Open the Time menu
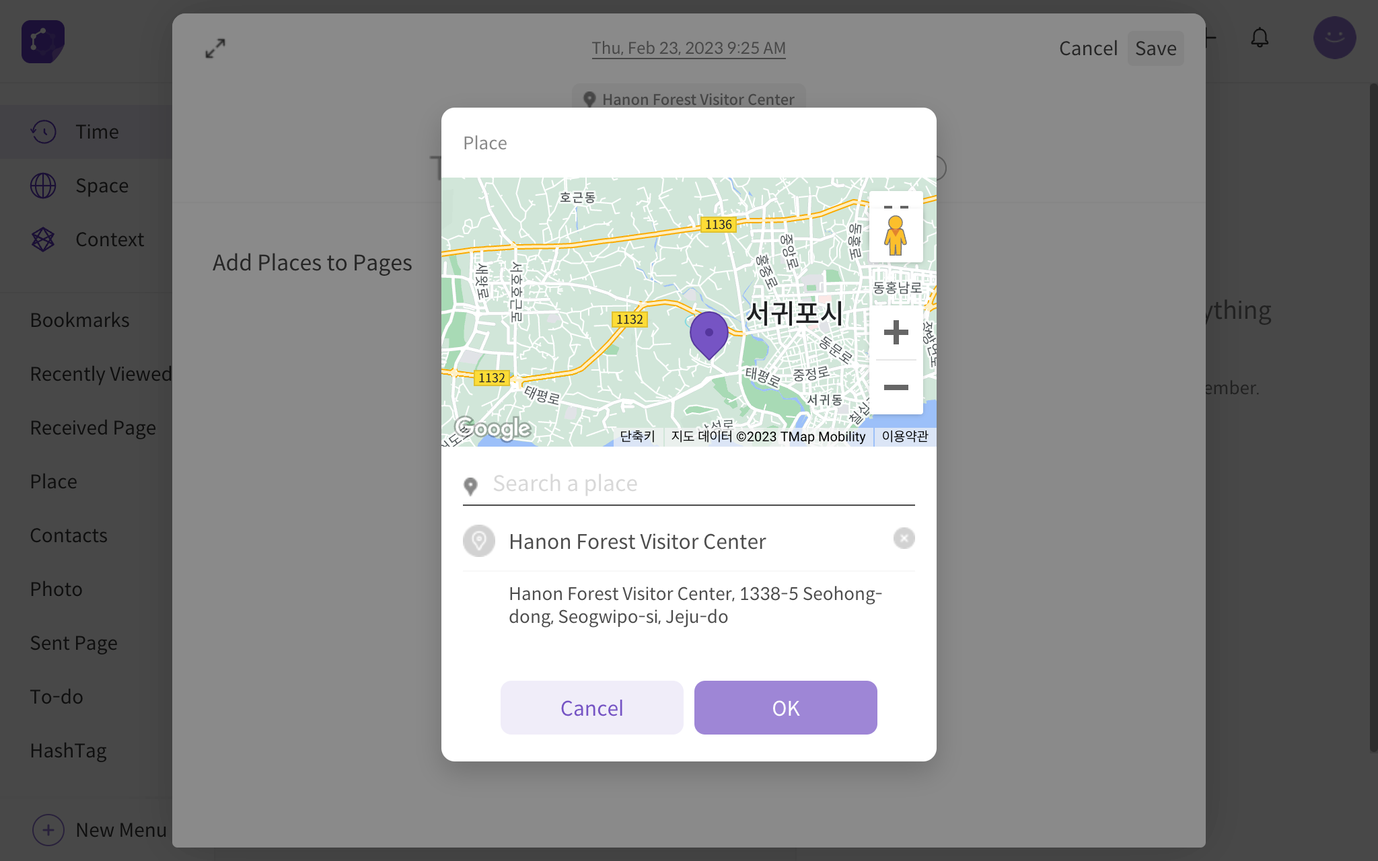 coord(97,132)
